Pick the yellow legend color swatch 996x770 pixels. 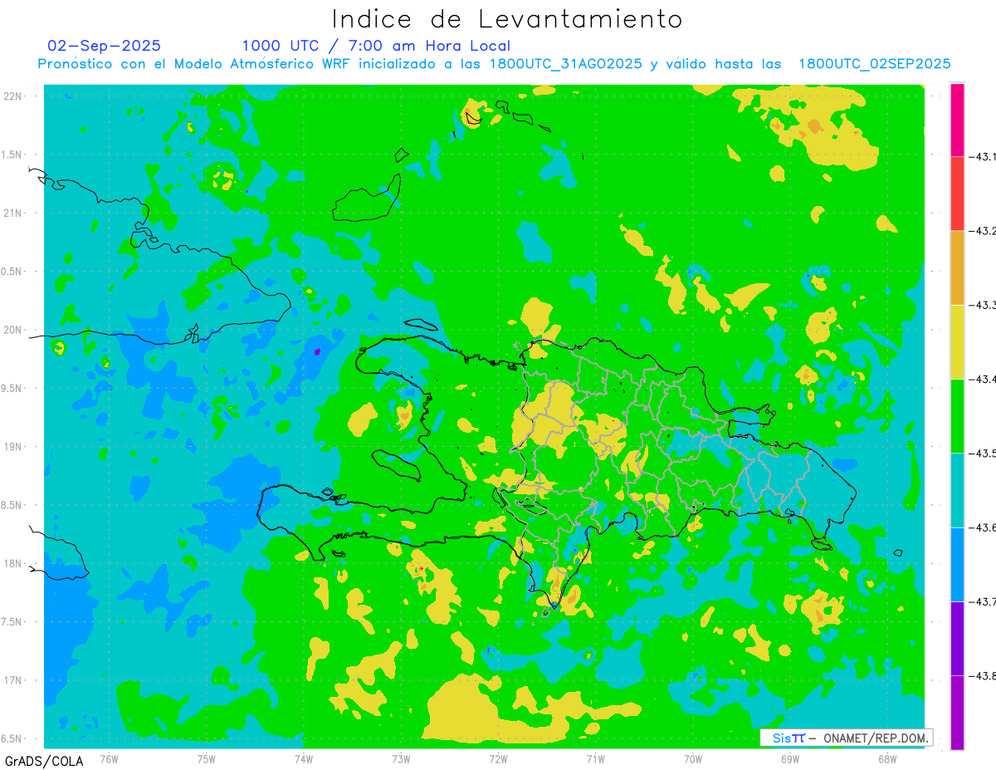(957, 341)
